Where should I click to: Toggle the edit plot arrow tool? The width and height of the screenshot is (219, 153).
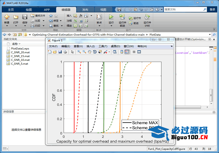pyautogui.click(x=73, y=52)
